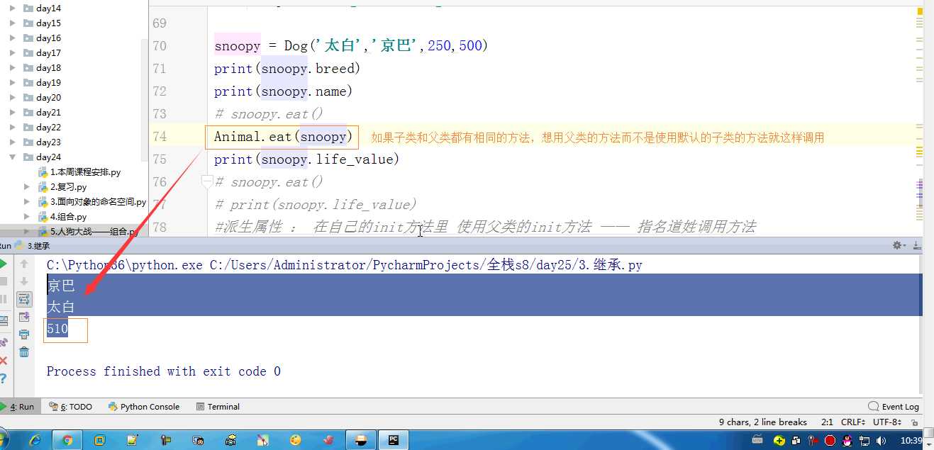This screenshot has height=450, width=934.
Task: Open Chrome from the Windows taskbar
Action: pos(67,440)
